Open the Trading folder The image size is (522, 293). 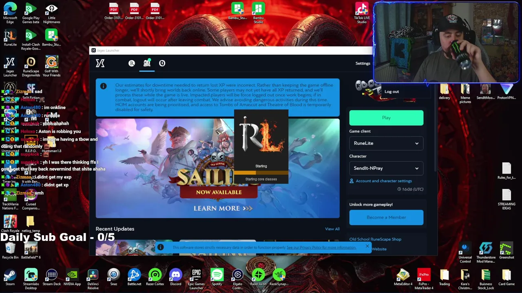coord(445,278)
